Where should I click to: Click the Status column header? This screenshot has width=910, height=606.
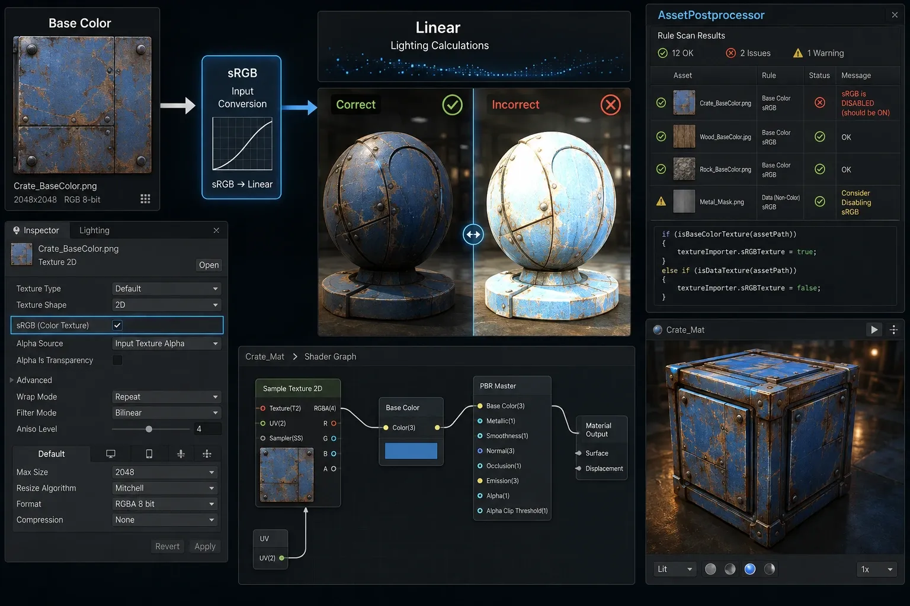pyautogui.click(x=819, y=75)
